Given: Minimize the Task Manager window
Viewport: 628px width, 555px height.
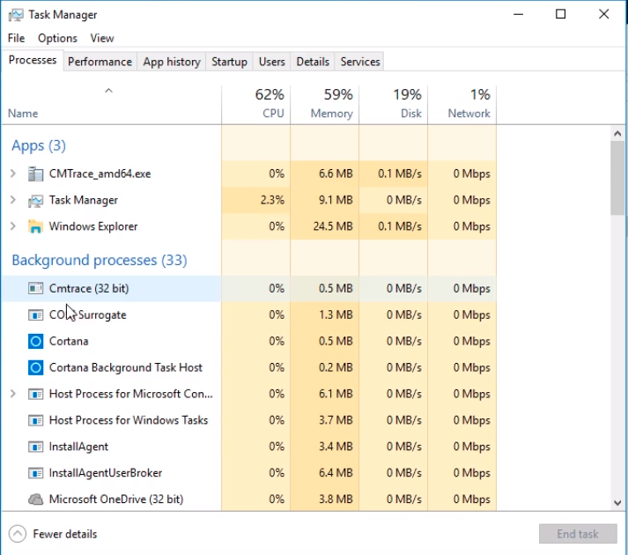Looking at the screenshot, I should coord(518,14).
